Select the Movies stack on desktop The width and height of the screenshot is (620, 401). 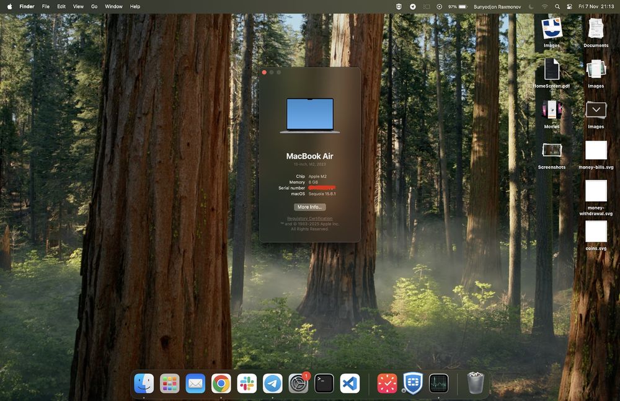552,114
